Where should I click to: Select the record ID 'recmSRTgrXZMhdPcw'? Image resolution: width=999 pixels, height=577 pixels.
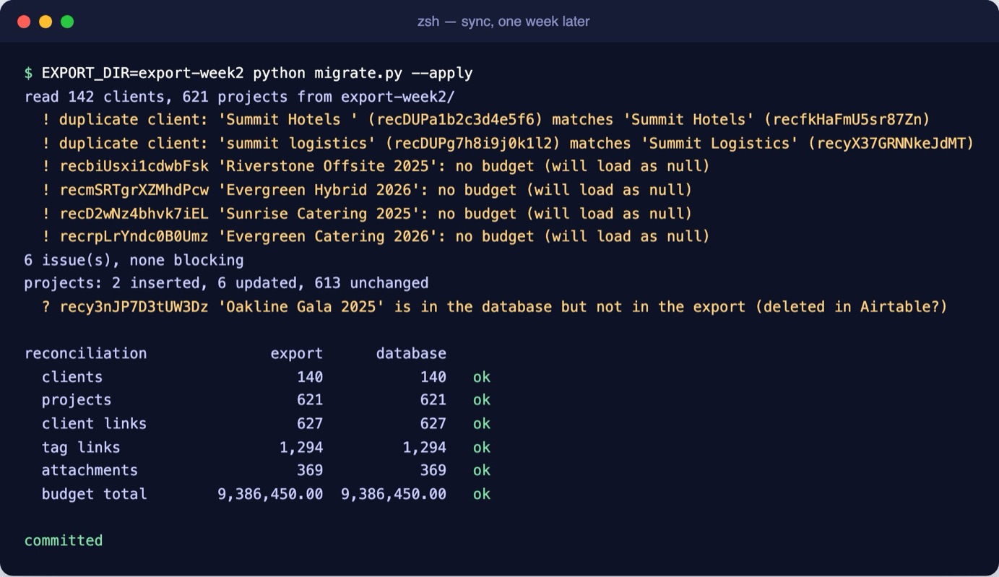pyautogui.click(x=134, y=191)
